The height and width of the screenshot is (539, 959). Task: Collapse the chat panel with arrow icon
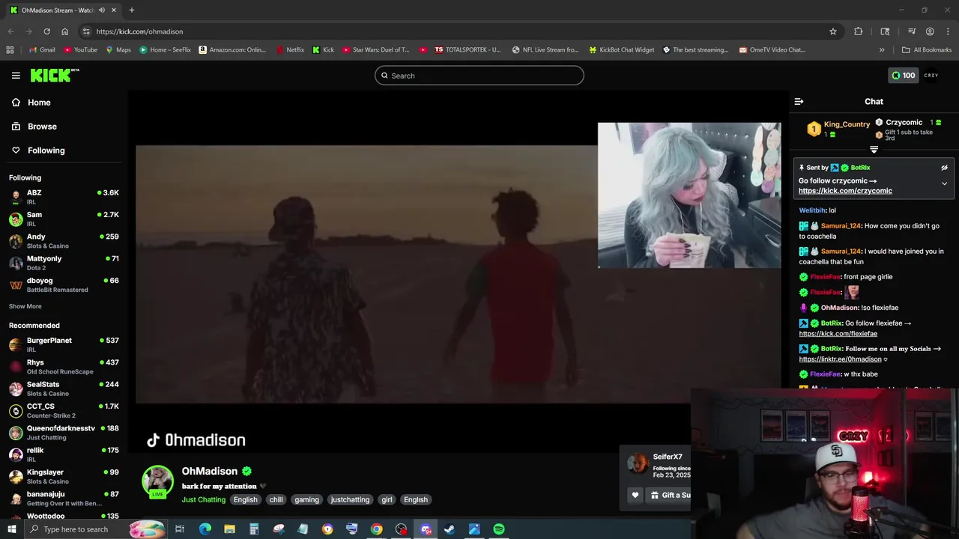[799, 102]
